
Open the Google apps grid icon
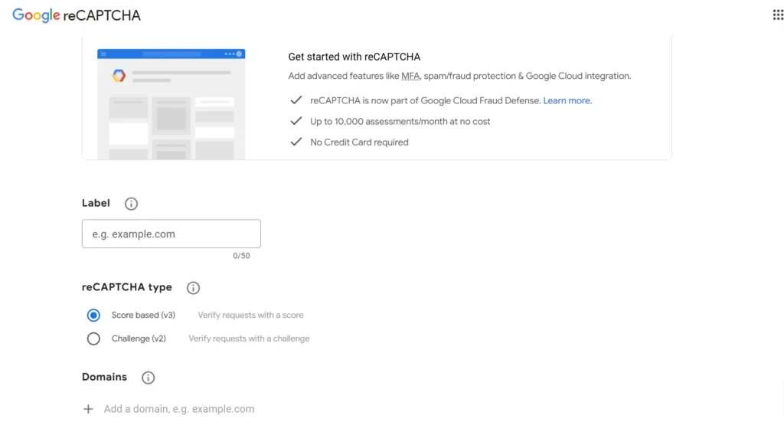(778, 15)
